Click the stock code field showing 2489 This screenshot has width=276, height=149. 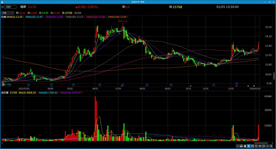pos(10,7)
